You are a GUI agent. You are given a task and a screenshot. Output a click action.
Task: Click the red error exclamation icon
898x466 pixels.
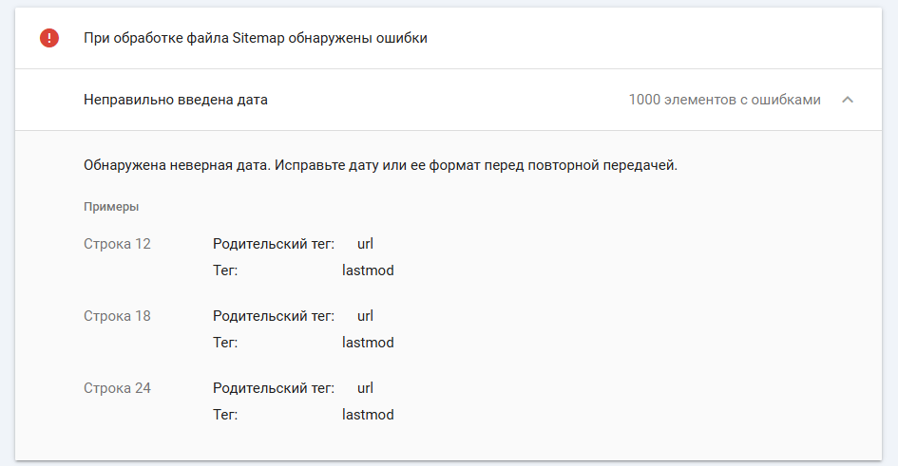point(48,38)
